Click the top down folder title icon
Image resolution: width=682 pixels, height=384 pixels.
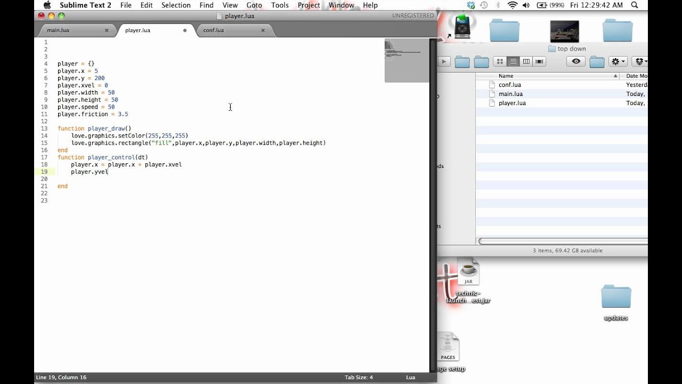point(552,49)
